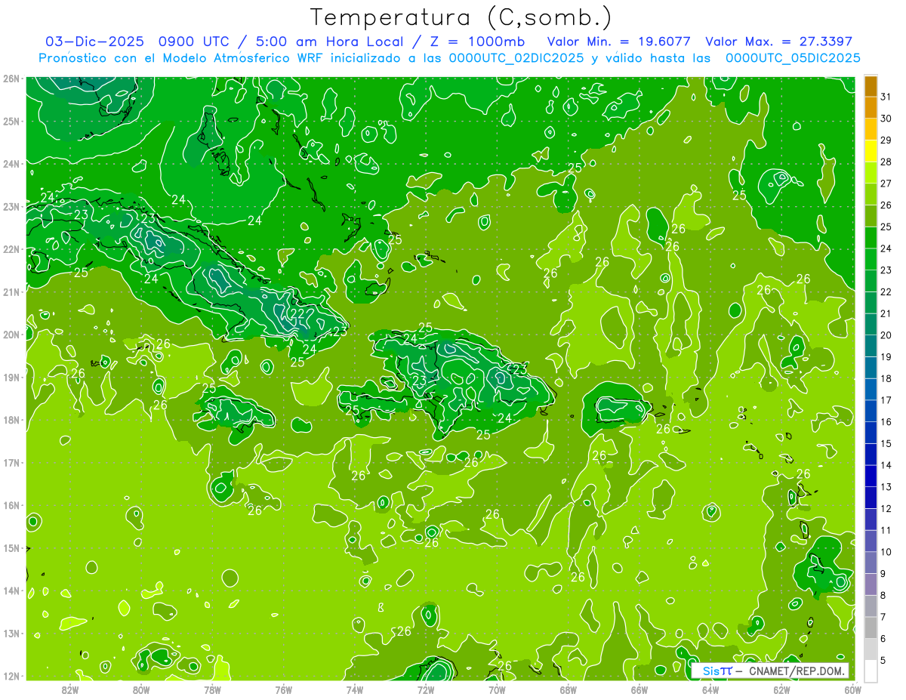Click the 22 contour label over eastern Cuba
The image size is (906, 700).
tap(297, 314)
